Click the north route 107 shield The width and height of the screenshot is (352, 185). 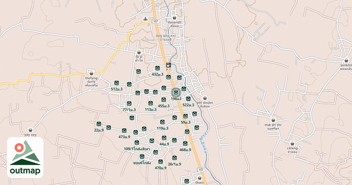156,21
